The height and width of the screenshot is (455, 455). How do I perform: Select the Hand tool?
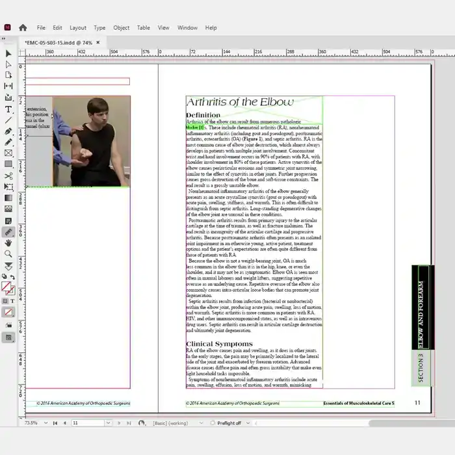point(8,243)
